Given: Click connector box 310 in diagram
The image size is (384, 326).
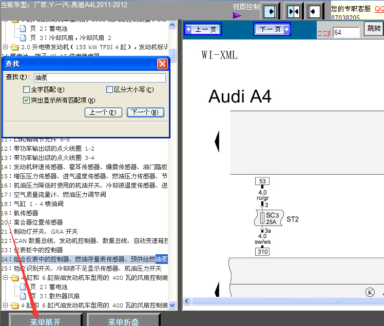Looking at the screenshot, I should point(262,252).
